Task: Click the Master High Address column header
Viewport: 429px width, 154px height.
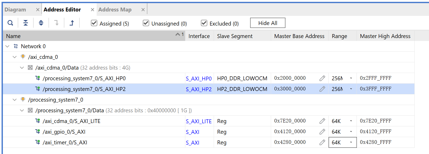Action: point(385,36)
